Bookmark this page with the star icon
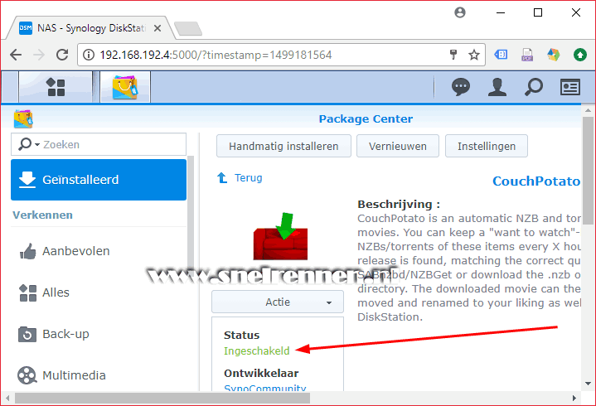 point(474,55)
